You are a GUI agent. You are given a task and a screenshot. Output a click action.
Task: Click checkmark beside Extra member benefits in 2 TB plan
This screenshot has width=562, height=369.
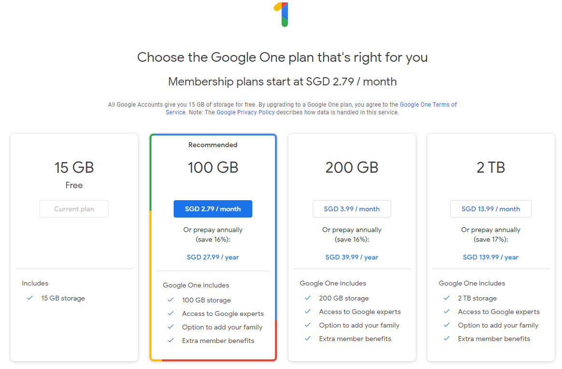[447, 339]
